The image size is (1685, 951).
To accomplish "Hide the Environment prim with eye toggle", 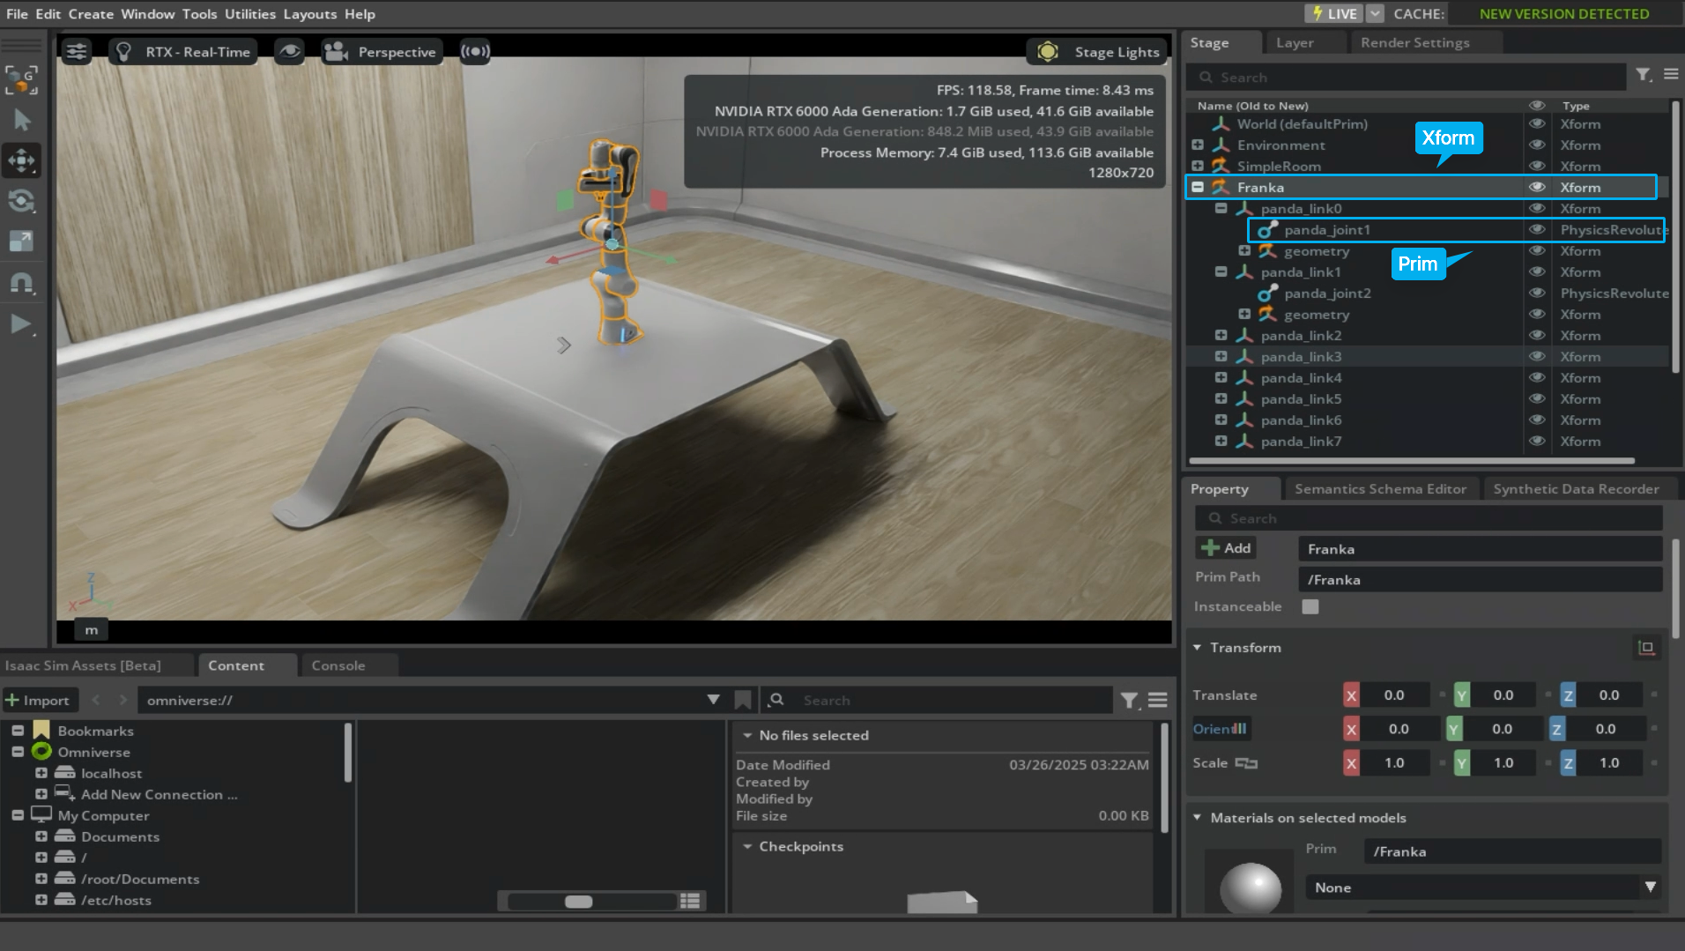I will pos(1537,145).
